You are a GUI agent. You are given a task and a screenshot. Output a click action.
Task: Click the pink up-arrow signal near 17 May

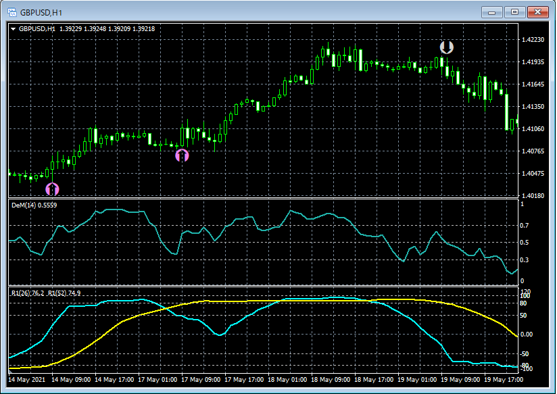(182, 155)
